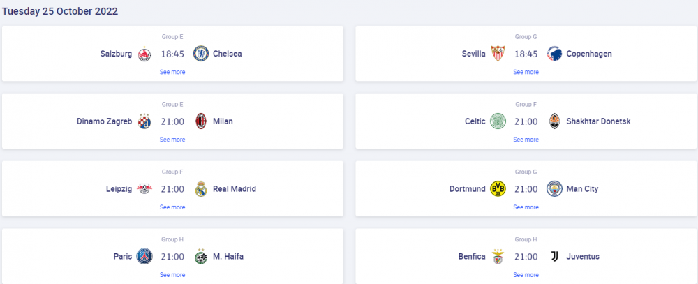This screenshot has height=284, width=698.
Task: Click the Salzburg club logo
Action: pyautogui.click(x=144, y=54)
